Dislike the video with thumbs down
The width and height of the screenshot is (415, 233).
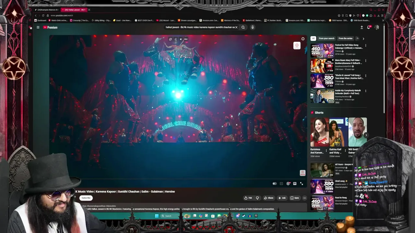click(x=257, y=198)
